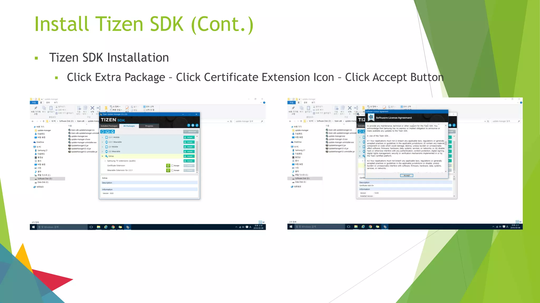
Task: Open the Update Manager help question-mark icon
Action: (x=189, y=125)
